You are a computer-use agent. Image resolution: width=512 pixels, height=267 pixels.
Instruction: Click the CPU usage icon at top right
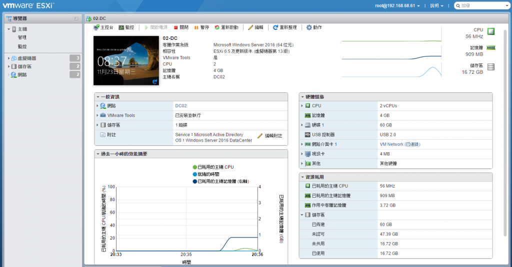tap(491, 31)
